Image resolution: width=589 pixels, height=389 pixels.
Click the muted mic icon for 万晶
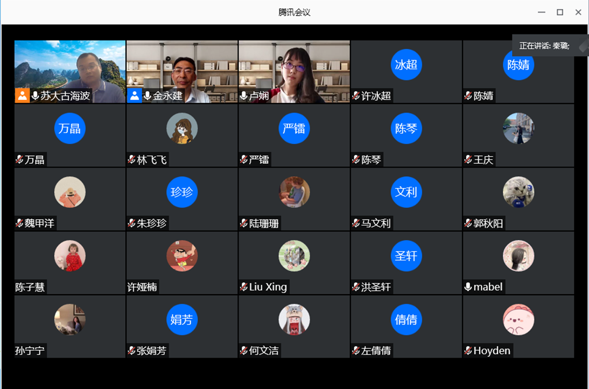[x=19, y=159]
